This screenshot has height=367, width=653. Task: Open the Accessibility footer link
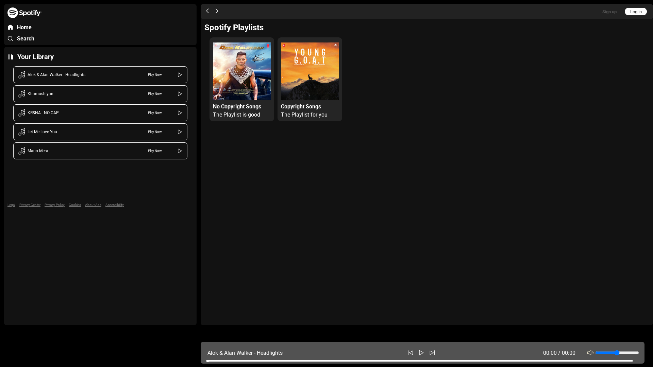click(115, 205)
